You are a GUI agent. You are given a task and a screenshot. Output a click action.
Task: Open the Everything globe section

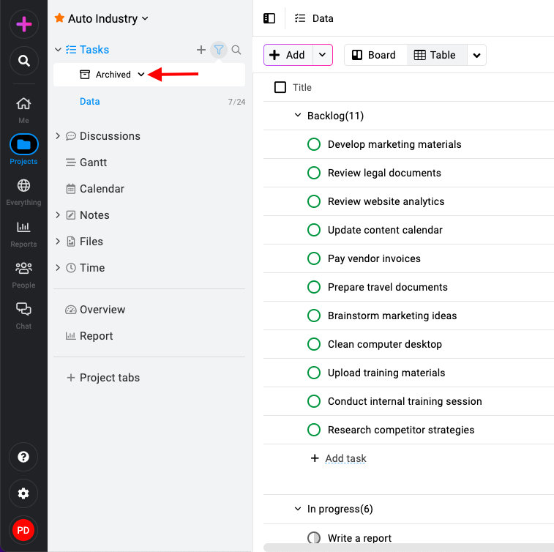point(23,193)
